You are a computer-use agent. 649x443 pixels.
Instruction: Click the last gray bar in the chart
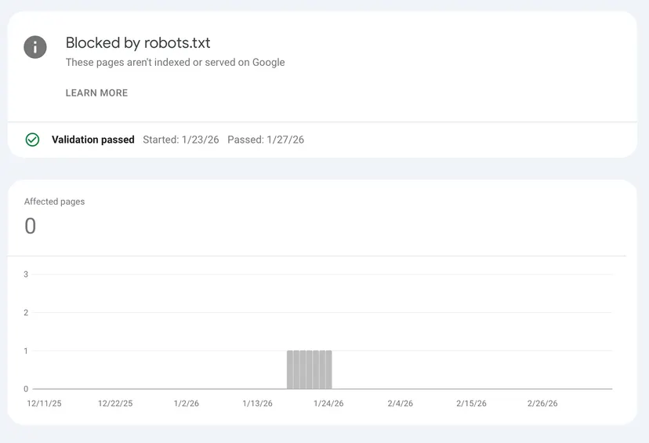(328, 369)
